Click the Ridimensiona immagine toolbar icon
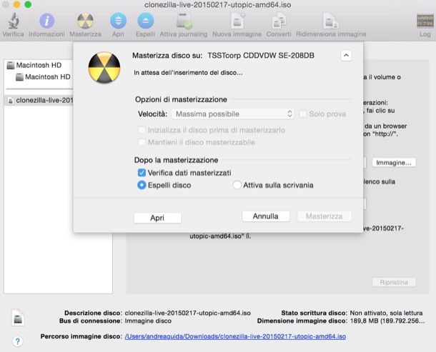The width and height of the screenshot is (436, 352). [x=330, y=21]
